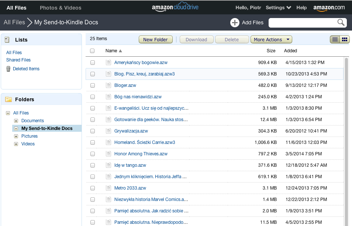Screen dimensions: 352x226
Task: Open Niezwykła historia Marvel Comics file
Action: pos(151,199)
